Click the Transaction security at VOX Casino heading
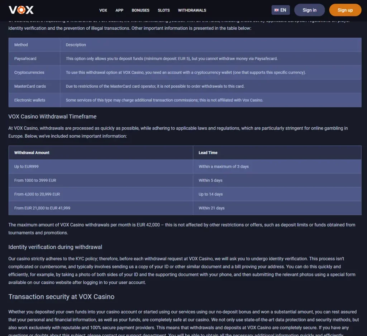367x336 pixels. point(61,297)
